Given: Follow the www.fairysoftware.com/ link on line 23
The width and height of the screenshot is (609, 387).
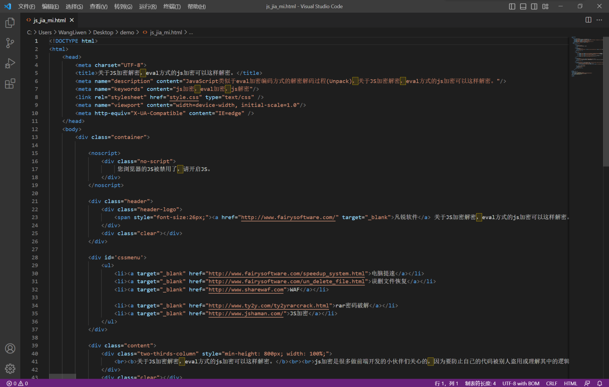Looking at the screenshot, I should click(x=288, y=217).
